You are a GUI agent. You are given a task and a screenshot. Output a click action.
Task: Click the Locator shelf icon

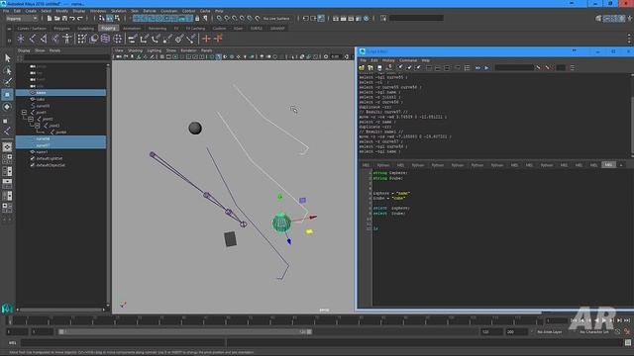21,39
